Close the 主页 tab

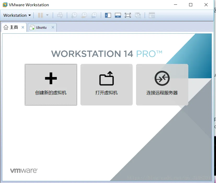point(23,27)
